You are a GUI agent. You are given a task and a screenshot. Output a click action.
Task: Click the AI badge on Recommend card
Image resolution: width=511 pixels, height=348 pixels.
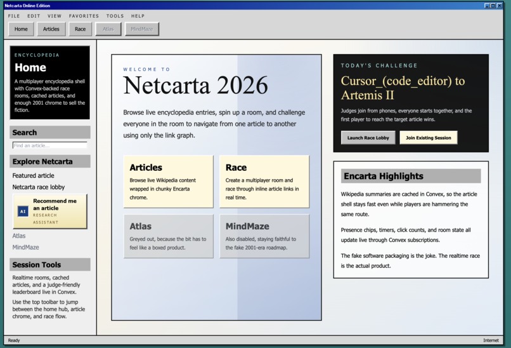[23, 211]
